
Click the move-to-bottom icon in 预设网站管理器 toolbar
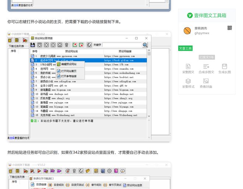point(60,45)
